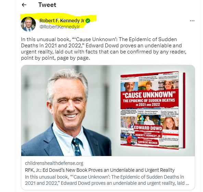The image size is (203, 192).
Task: Go back using the left arrow icon
Action: click(x=24, y=5)
